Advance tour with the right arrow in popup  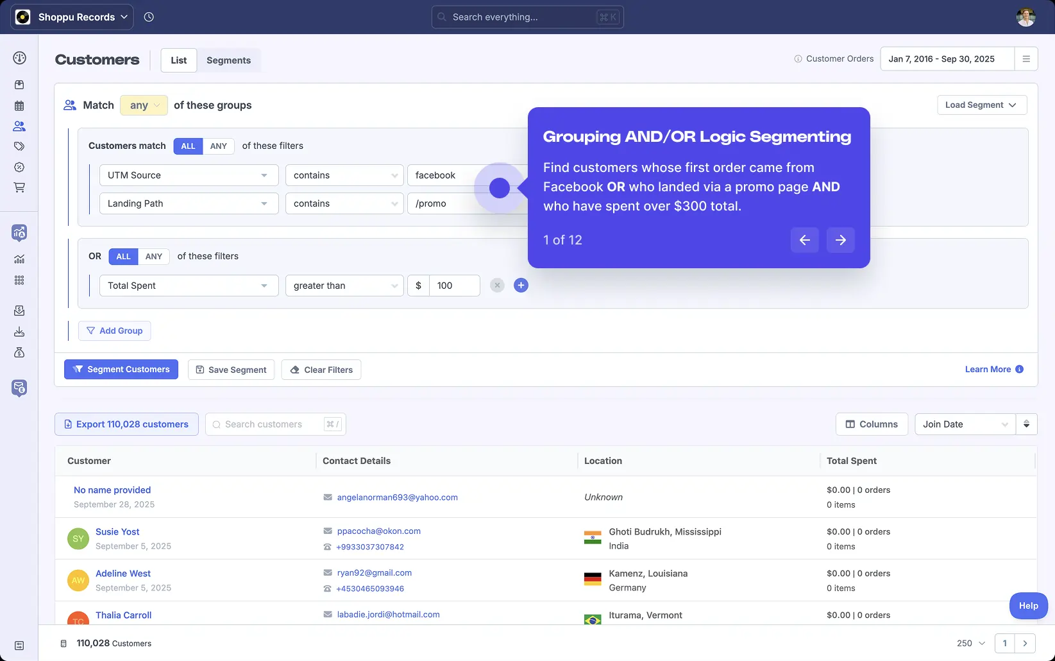(x=840, y=239)
